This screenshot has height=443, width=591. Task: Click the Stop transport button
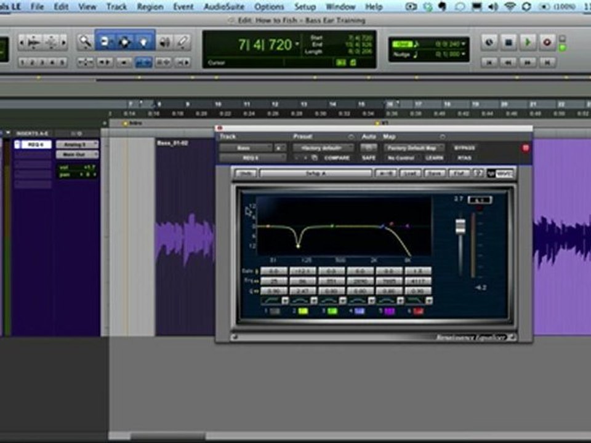tap(508, 42)
